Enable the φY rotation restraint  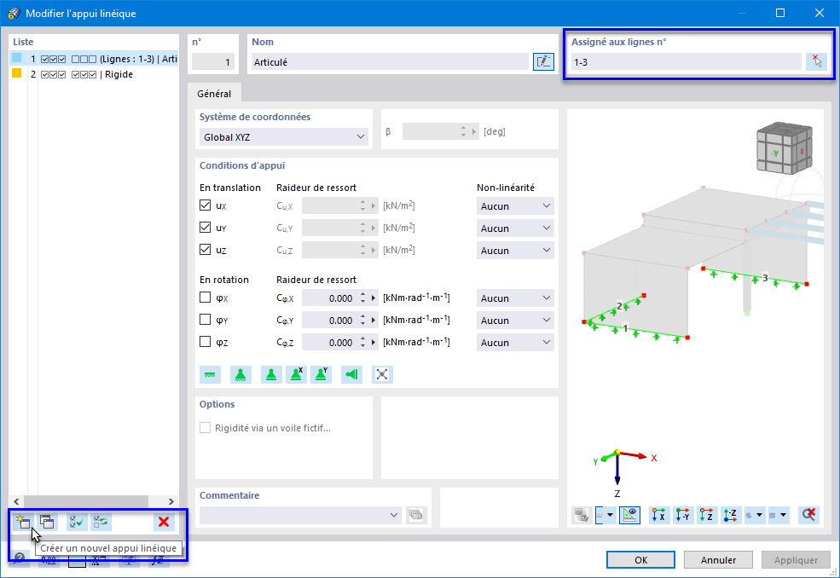[205, 320]
